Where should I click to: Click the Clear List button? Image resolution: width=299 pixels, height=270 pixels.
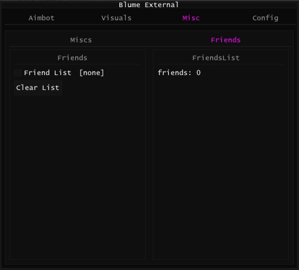pyautogui.click(x=38, y=88)
